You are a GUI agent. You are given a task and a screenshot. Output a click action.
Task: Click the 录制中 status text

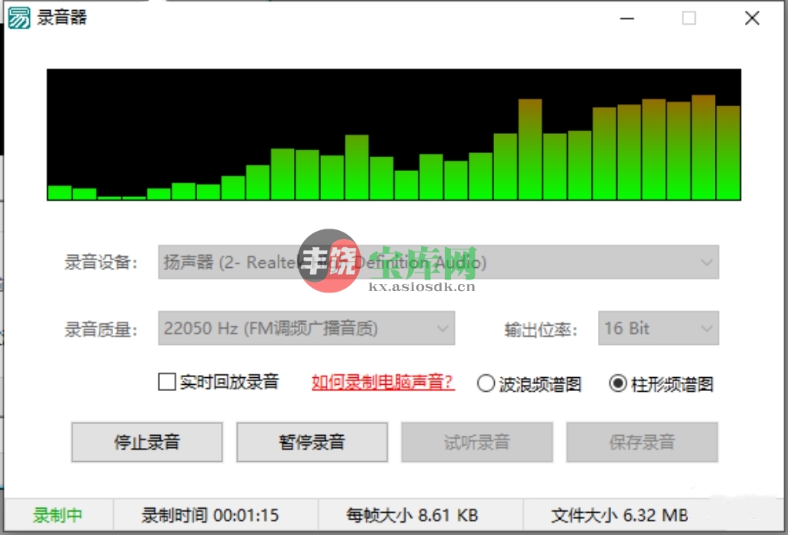tap(57, 516)
